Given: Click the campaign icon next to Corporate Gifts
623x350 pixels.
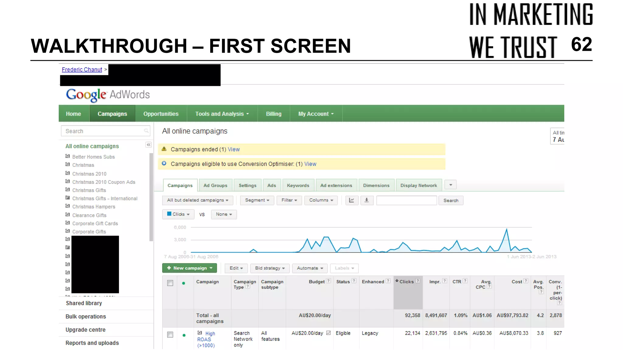Looking at the screenshot, I should coord(68,231).
